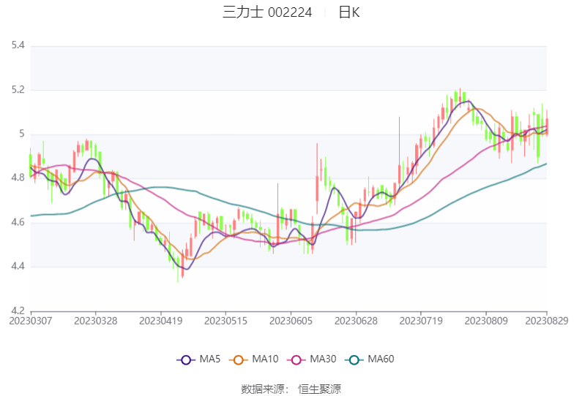
Task: Click the 5.4 value on the y-axis
Action: [18, 45]
